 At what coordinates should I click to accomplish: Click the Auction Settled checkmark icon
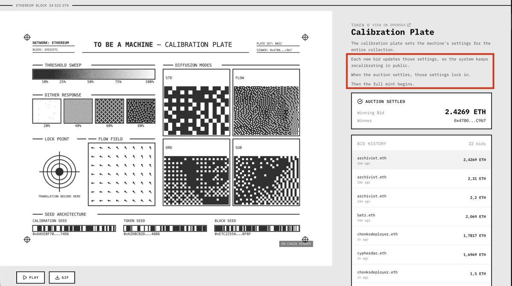360,102
